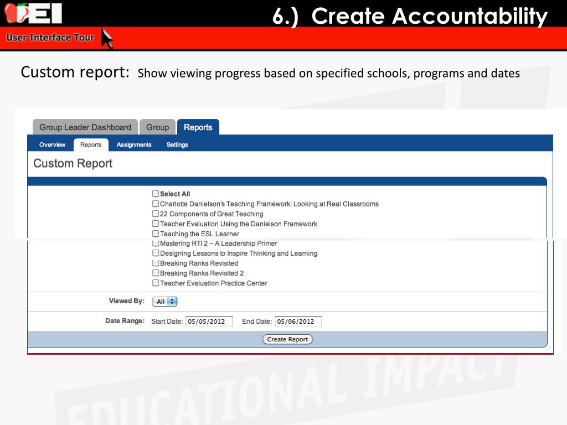The height and width of the screenshot is (425, 567).
Task: Open the Group Leader Dashboard tab
Action: point(85,127)
